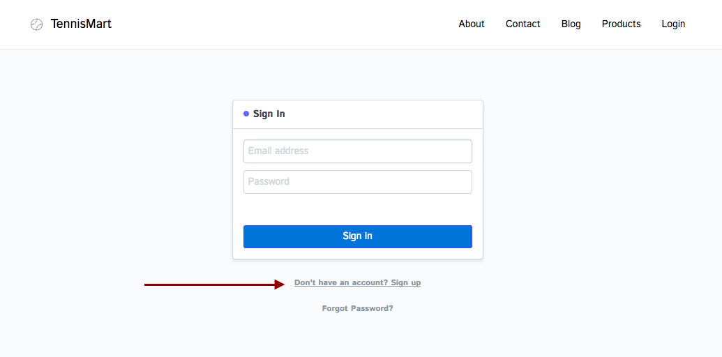Click the dark red arrow's arrowhead
The image size is (722, 357).
(x=280, y=284)
